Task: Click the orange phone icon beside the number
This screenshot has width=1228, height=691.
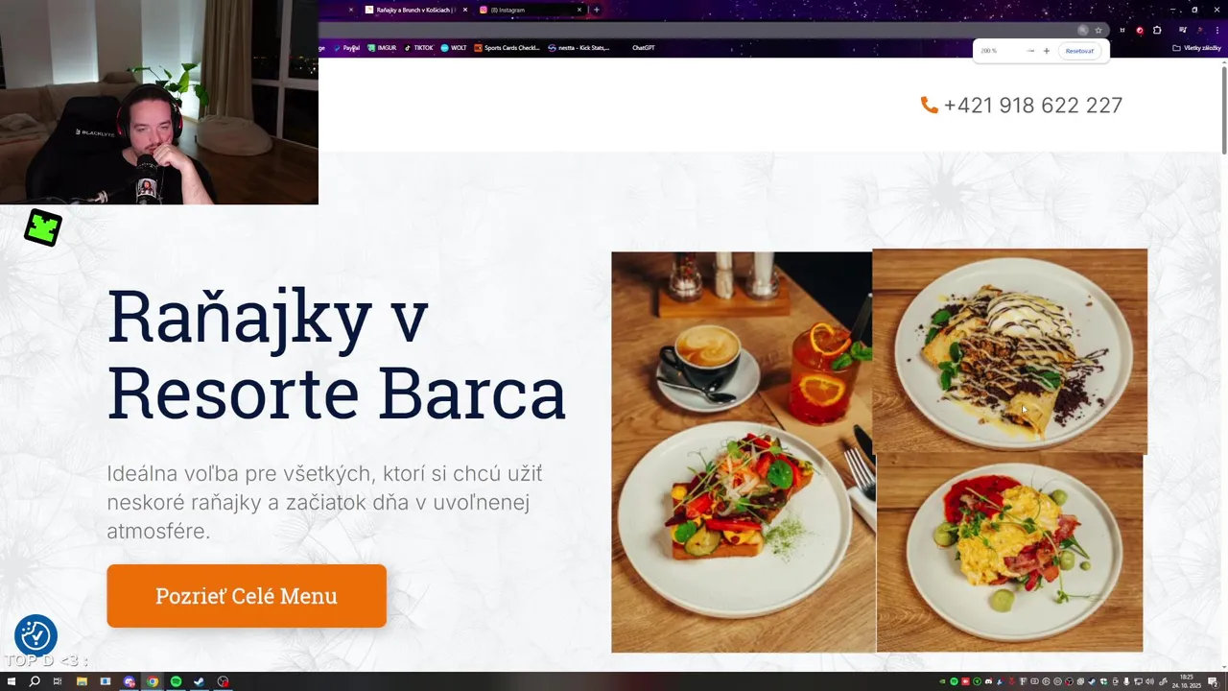Action: pos(929,106)
